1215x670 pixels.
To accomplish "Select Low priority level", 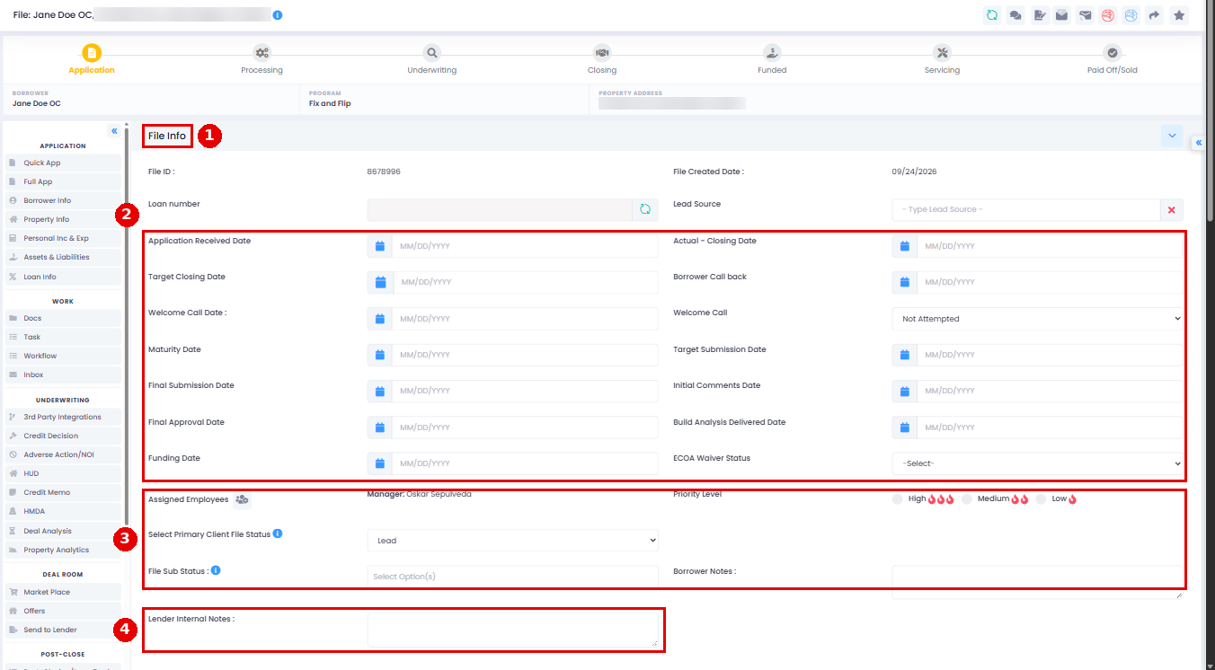I will [x=1041, y=499].
